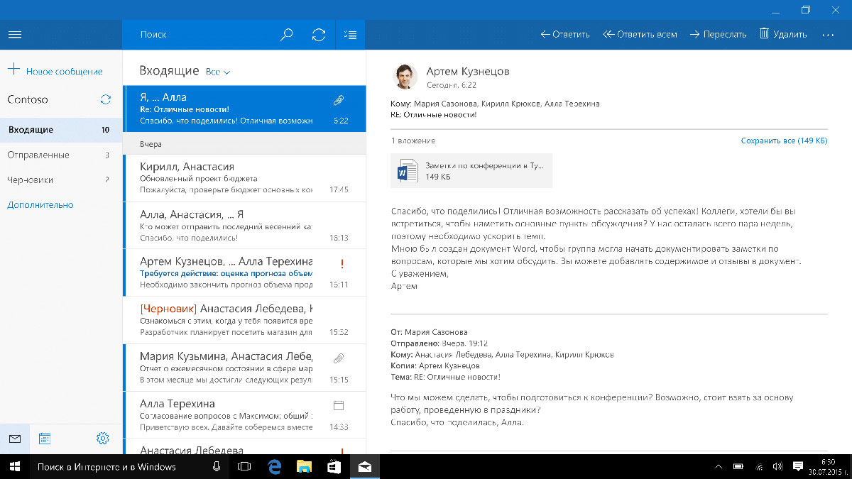Image resolution: width=852 pixels, height=479 pixels.
Task: Open the Артем Кузнецов action-required email
Action: (244, 272)
